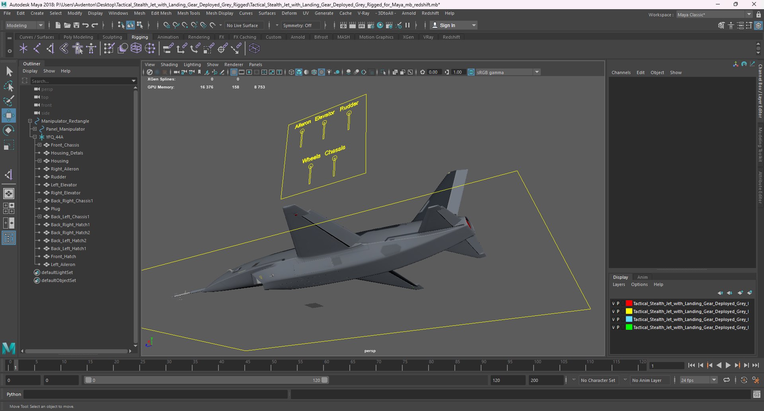Choose the Select tool arrow
The height and width of the screenshot is (411, 764).
click(9, 72)
